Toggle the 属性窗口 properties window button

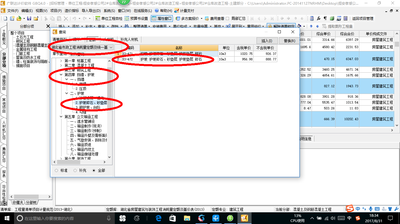click(x=162, y=18)
